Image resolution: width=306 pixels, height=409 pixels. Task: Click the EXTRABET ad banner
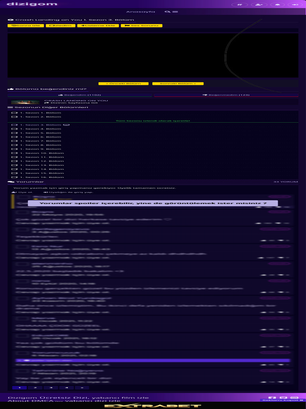click(x=153, y=406)
